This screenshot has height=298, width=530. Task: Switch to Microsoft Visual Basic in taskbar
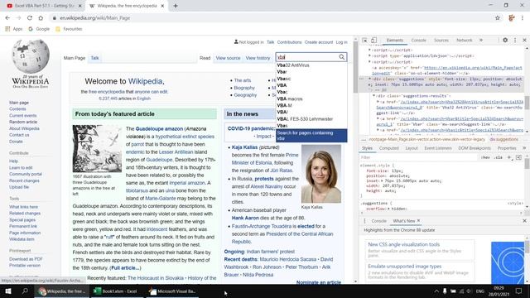(x=172, y=291)
